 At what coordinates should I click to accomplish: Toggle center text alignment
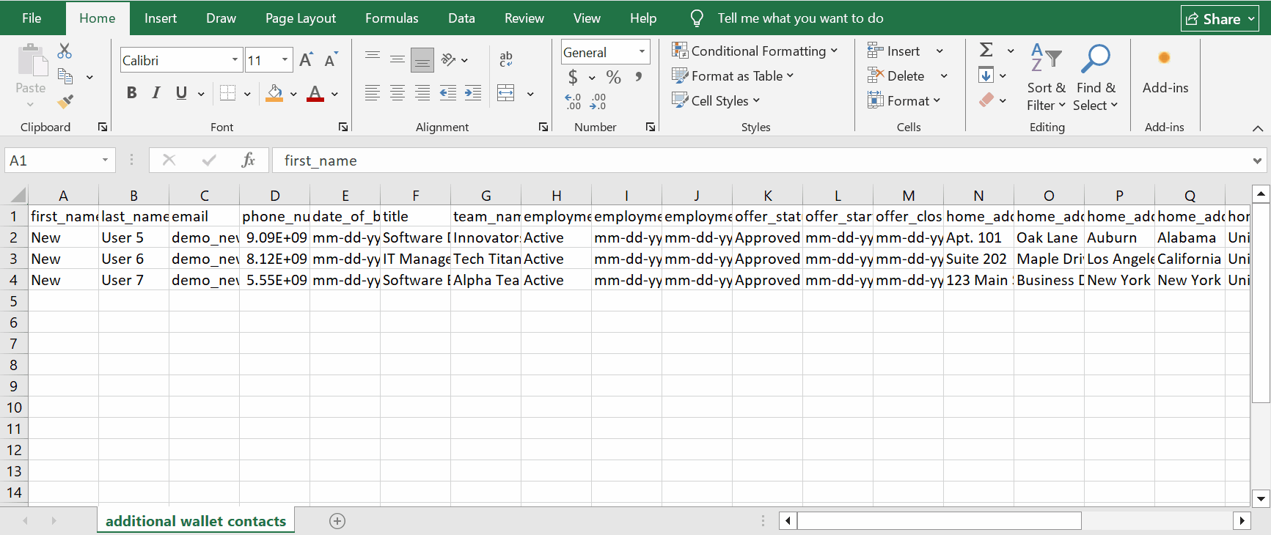click(x=397, y=93)
